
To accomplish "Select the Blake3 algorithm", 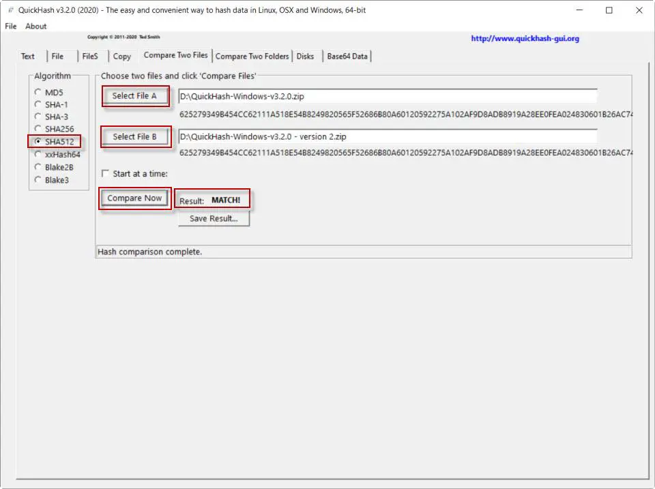I will [52, 180].
